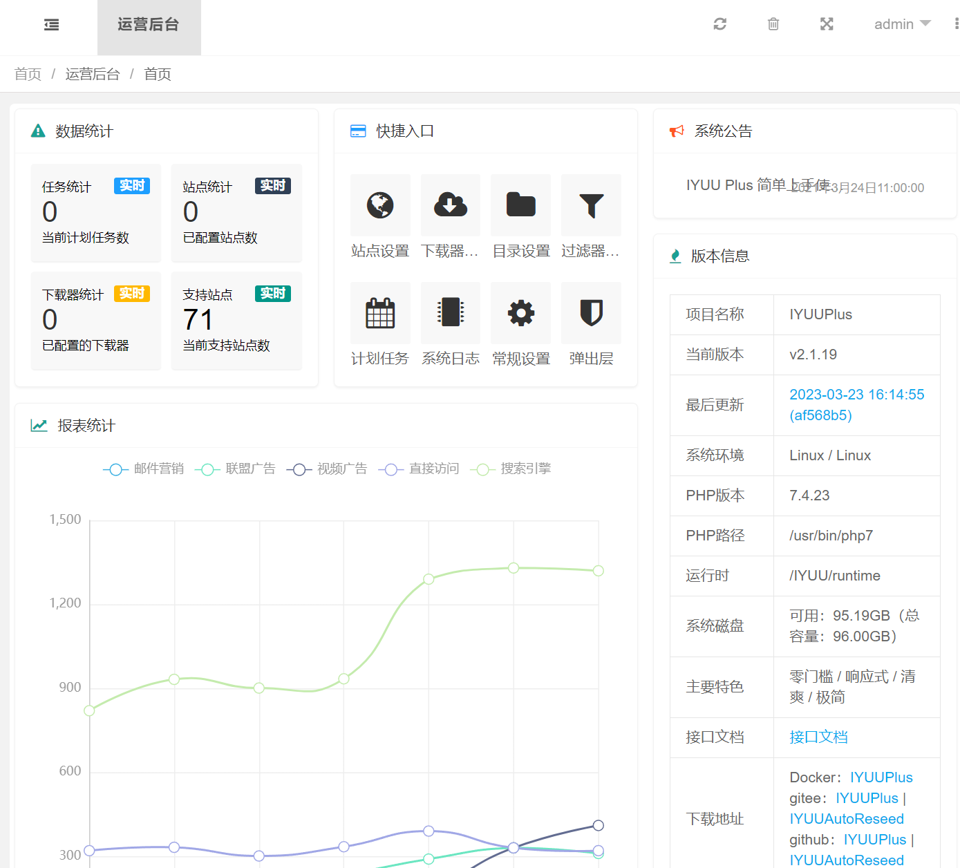
Task: Toggle 视频广告 legend series
Action: coord(327,469)
